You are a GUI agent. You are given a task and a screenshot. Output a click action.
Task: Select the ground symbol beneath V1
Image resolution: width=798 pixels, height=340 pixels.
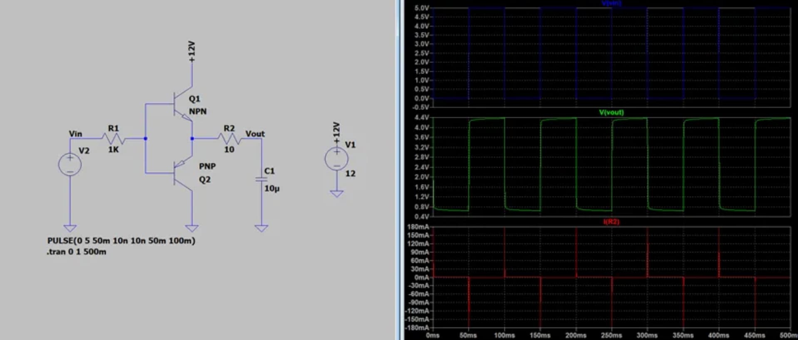point(337,193)
